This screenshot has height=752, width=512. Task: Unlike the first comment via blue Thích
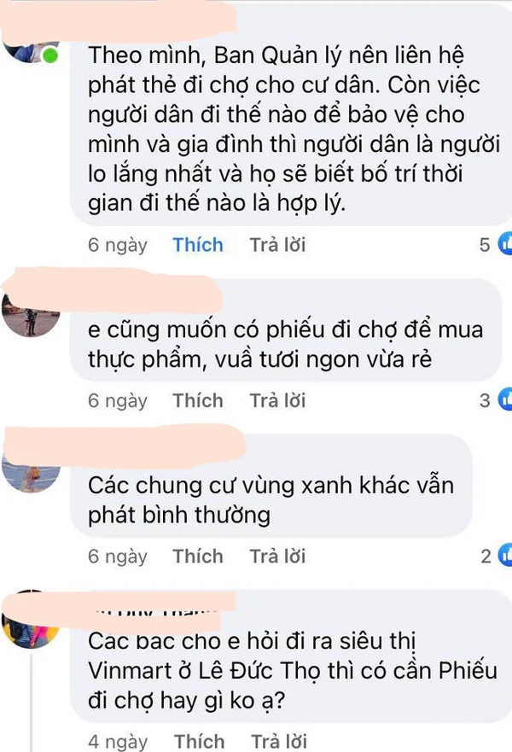tap(197, 245)
